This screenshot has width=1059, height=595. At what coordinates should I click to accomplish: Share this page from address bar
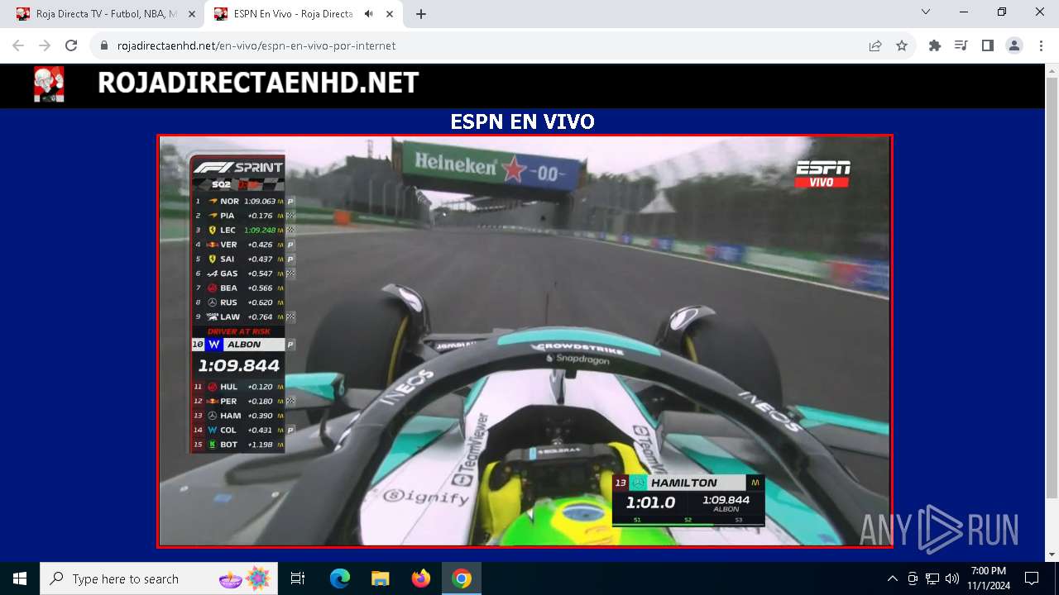[x=875, y=45]
